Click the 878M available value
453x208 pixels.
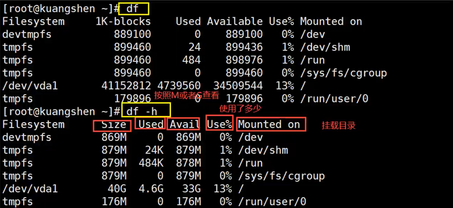(188, 163)
